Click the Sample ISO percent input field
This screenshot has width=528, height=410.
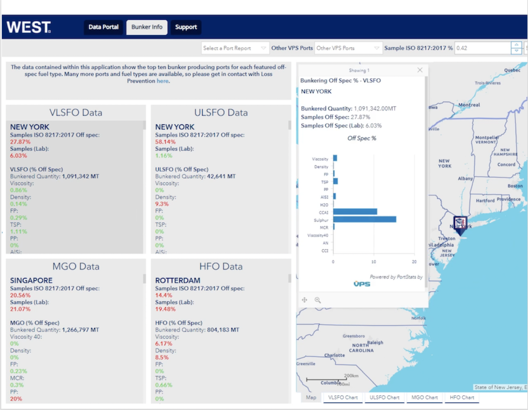click(x=483, y=48)
